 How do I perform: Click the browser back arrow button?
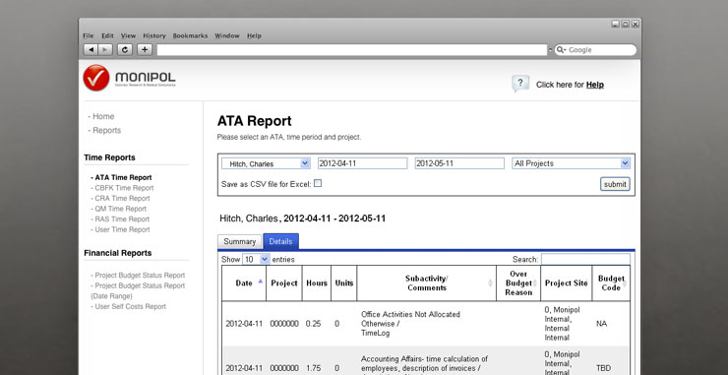pos(91,50)
